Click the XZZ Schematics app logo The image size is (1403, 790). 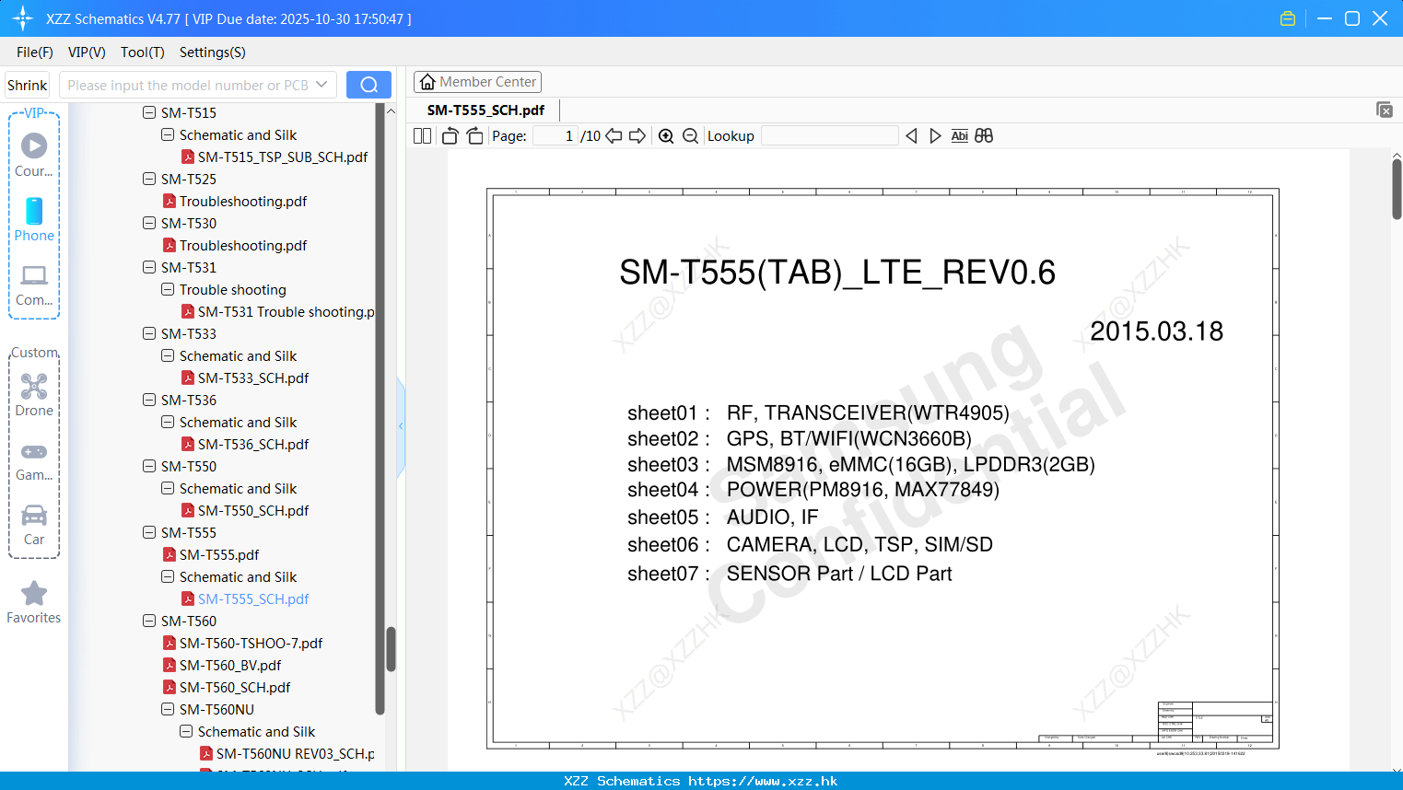[23, 18]
